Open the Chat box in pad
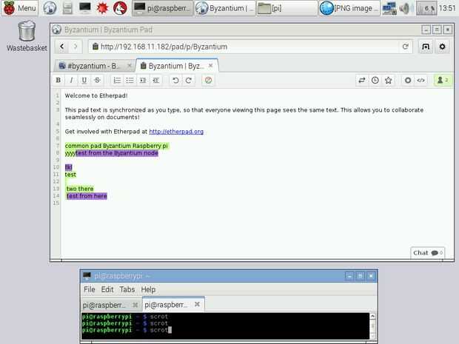 [428, 253]
